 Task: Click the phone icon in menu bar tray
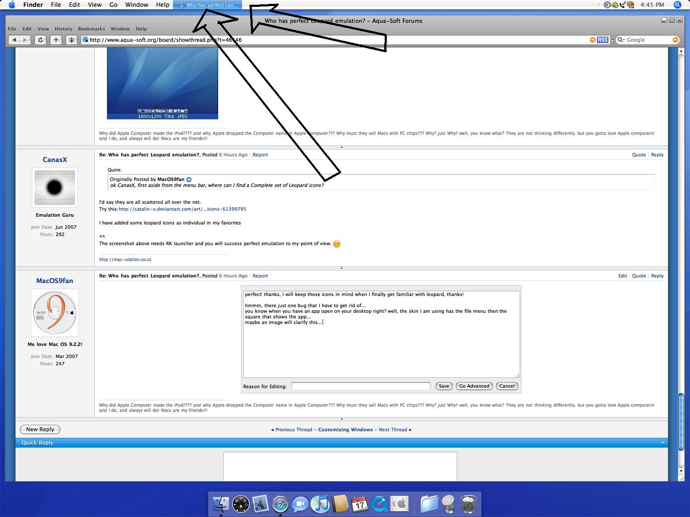click(x=623, y=5)
